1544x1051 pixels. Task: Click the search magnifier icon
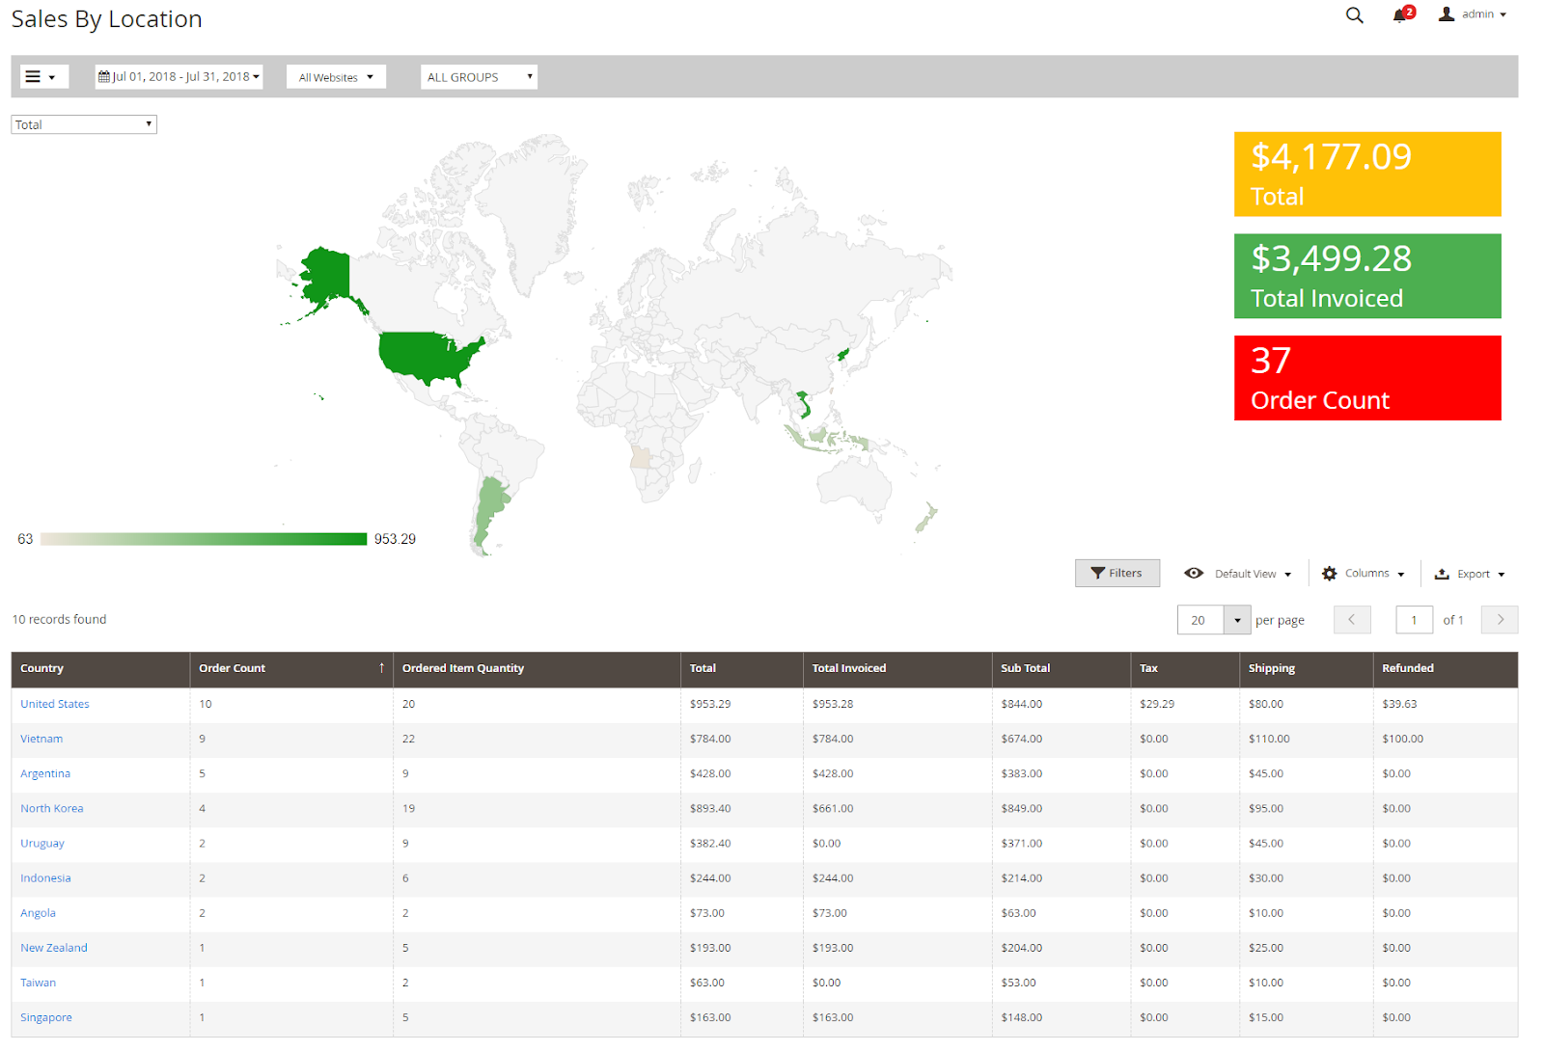click(1354, 15)
